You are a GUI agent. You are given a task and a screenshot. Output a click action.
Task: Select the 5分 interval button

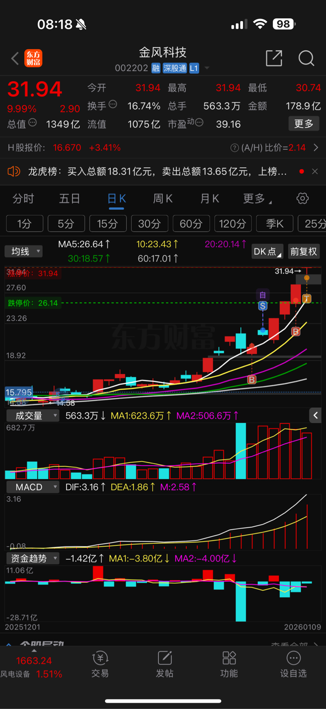[66, 223]
